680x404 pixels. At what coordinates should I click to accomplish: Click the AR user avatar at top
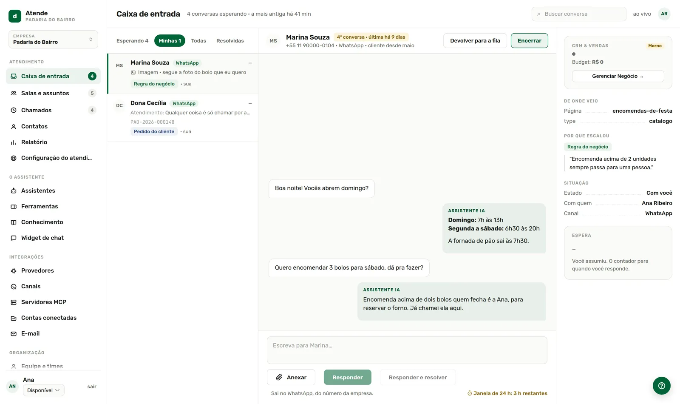[664, 14]
